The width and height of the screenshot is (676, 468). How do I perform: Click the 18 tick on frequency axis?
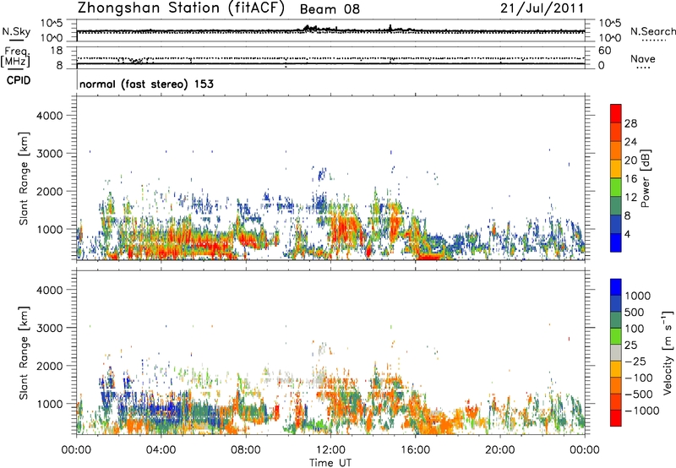pos(57,51)
